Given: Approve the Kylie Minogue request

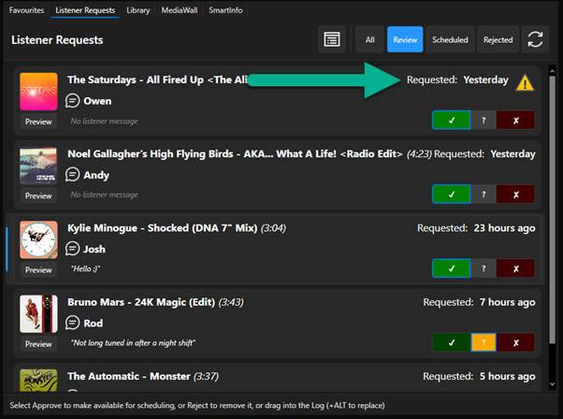Looking at the screenshot, I should pos(452,268).
